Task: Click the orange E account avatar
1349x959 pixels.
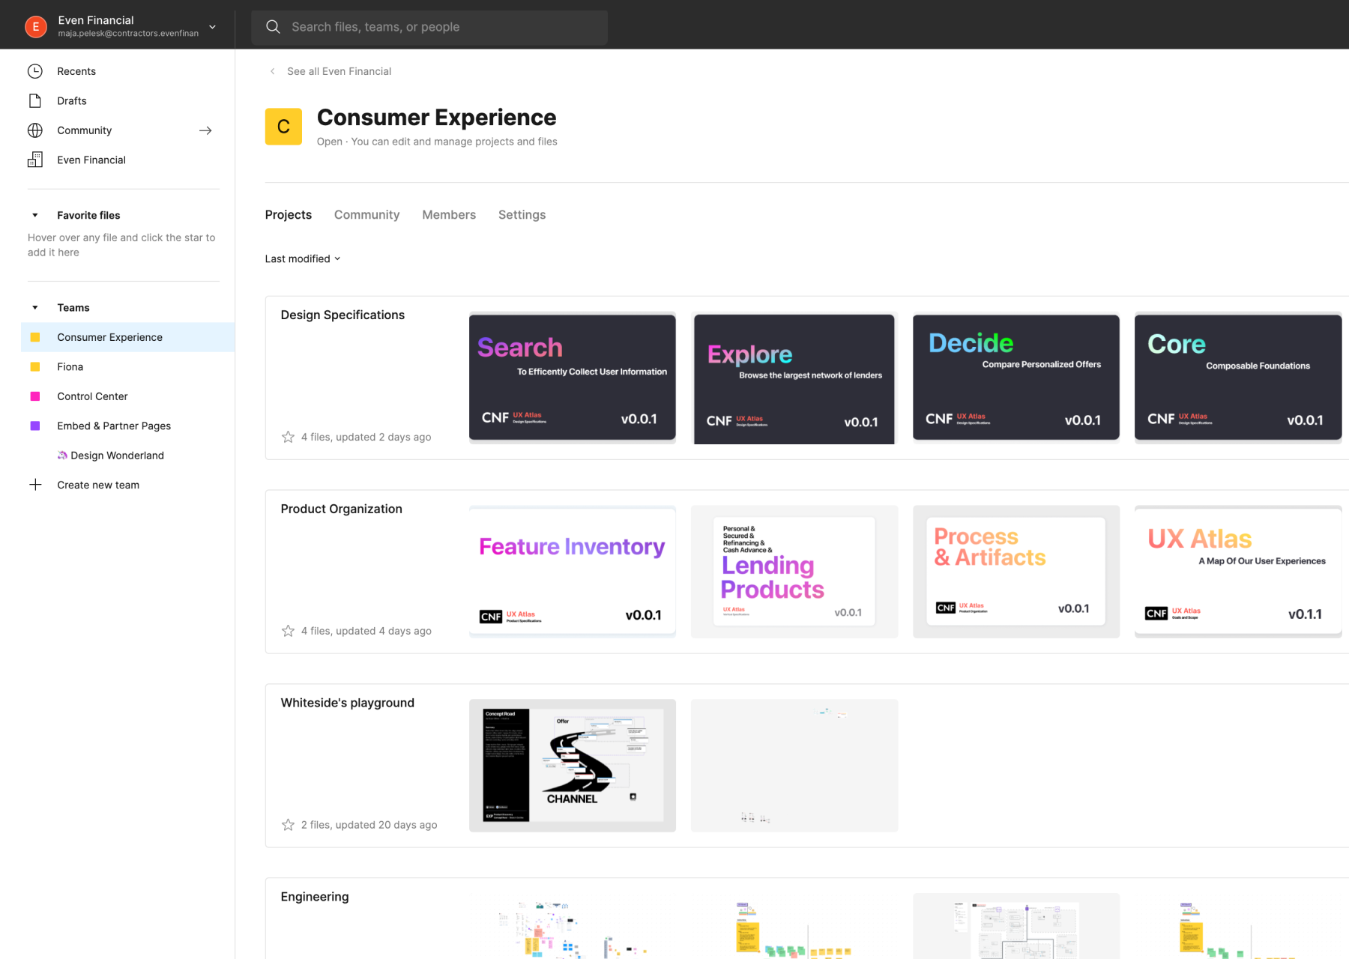Action: [x=36, y=27]
